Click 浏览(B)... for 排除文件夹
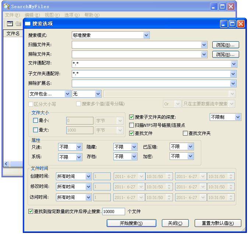 [x=226, y=54]
